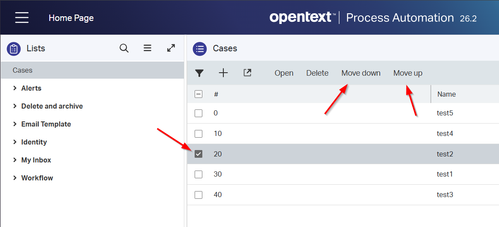Open the hamburger main menu

tap(22, 18)
